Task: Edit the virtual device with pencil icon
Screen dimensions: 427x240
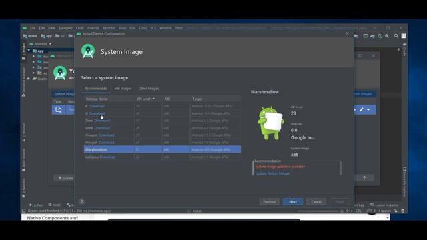Action: coord(362,109)
